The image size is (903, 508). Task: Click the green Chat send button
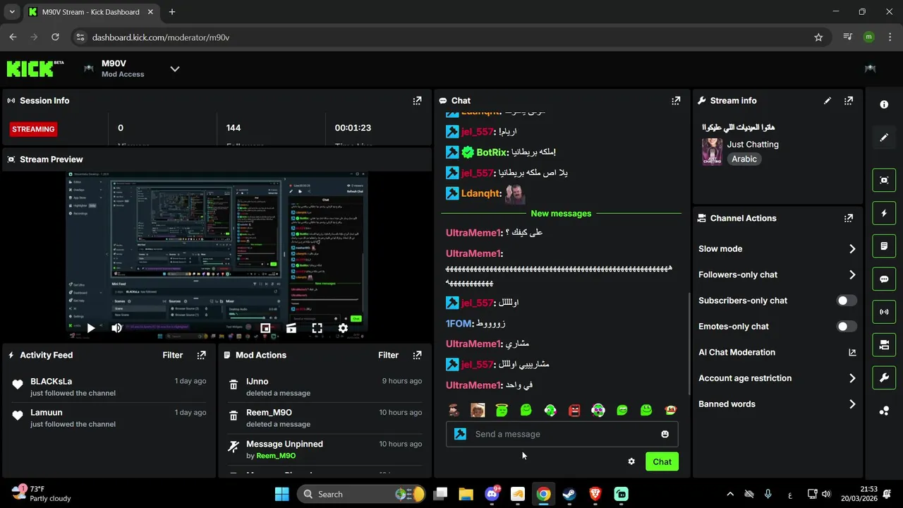pos(662,461)
